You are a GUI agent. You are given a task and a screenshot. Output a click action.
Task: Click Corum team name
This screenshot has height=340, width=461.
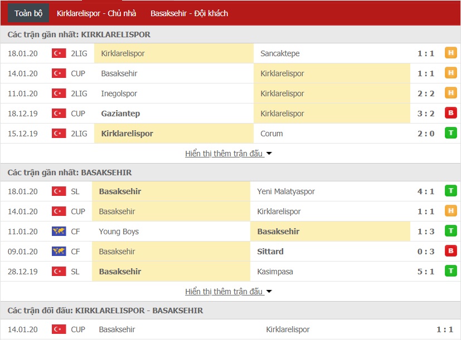271,134
